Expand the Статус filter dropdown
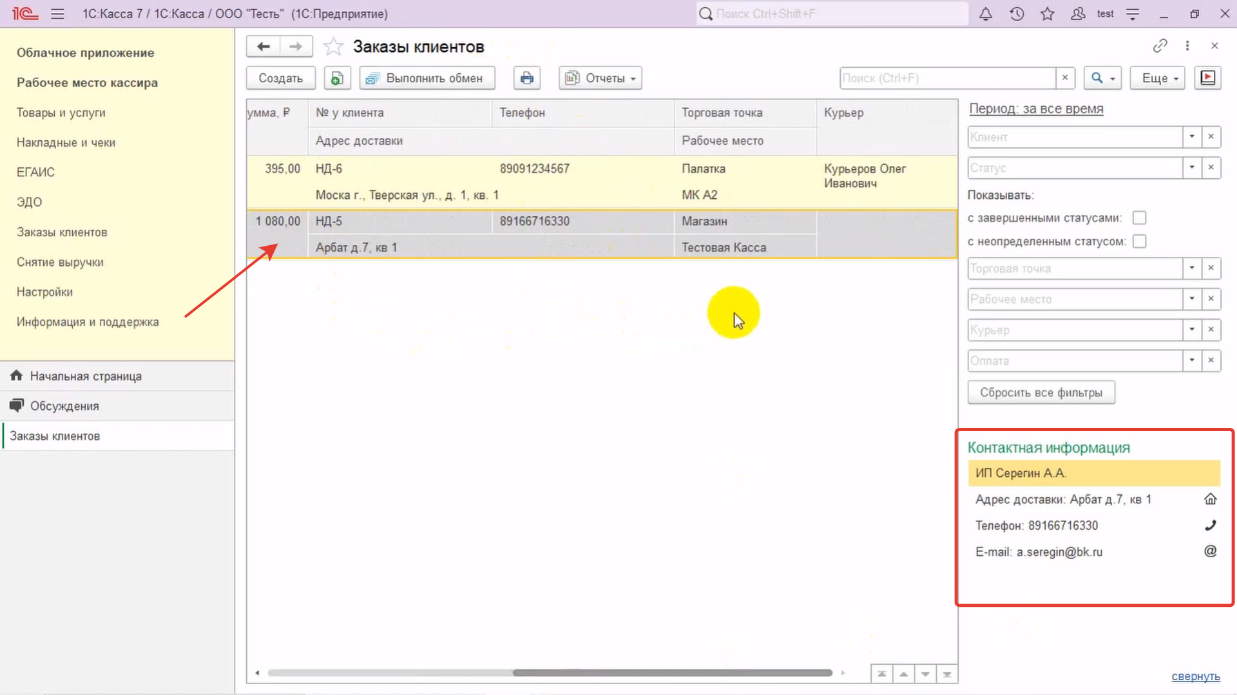This screenshot has height=695, width=1237. click(x=1192, y=168)
